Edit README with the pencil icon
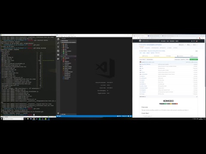Screen dimensions: 206x154 coord(197,97)
